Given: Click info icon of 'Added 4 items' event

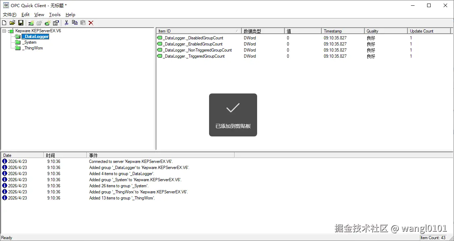Looking at the screenshot, I should pos(5,174).
